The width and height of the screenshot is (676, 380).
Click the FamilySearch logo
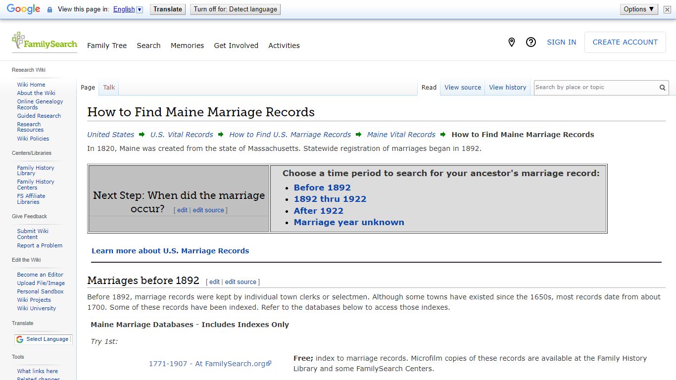(45, 41)
